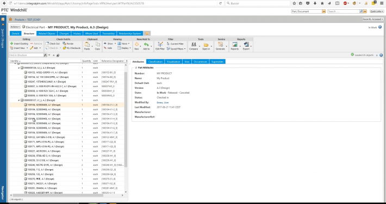Click the global Search magnifier icon
386x204 pixels.
coord(361,11)
